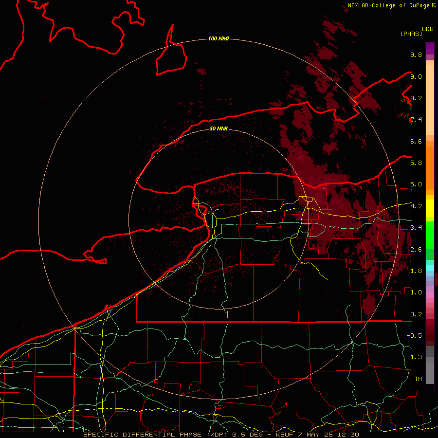Click the DKD units label above the color bar

(x=427, y=29)
